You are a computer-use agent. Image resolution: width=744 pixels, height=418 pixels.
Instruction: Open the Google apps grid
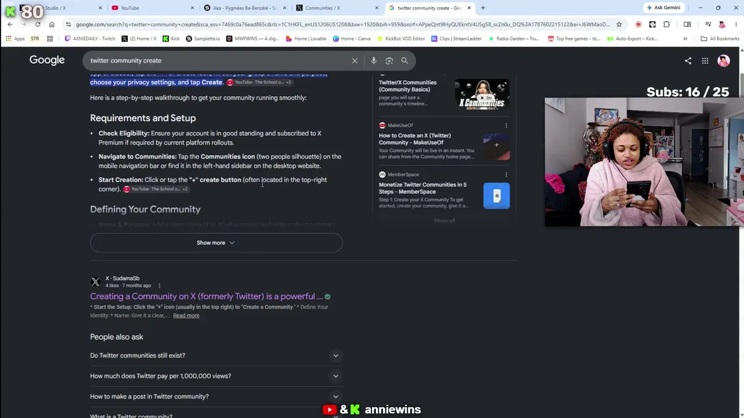pos(705,60)
